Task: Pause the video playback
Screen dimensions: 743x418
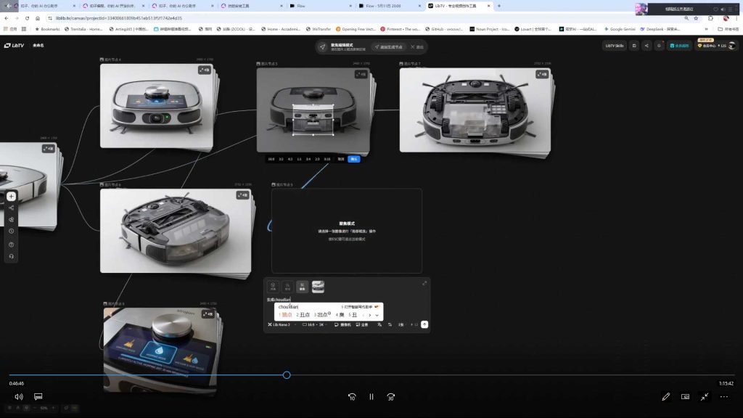Action: pyautogui.click(x=371, y=397)
